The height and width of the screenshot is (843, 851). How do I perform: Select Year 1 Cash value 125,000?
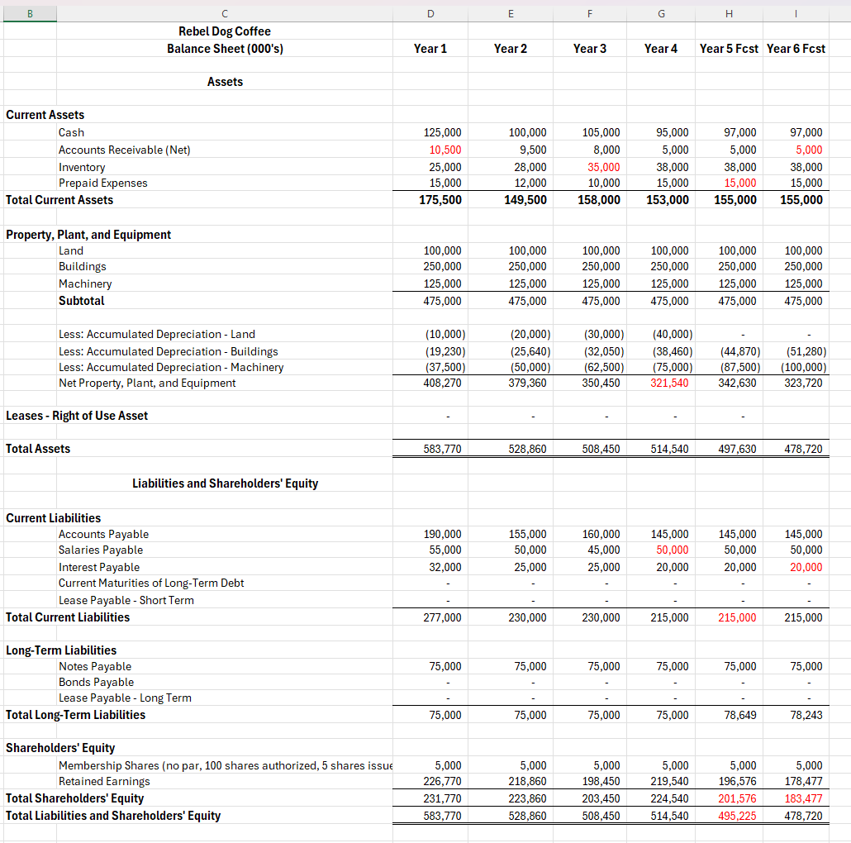pos(442,132)
